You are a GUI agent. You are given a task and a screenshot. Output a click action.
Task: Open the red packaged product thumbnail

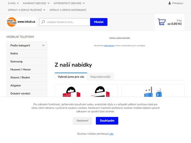86,91
